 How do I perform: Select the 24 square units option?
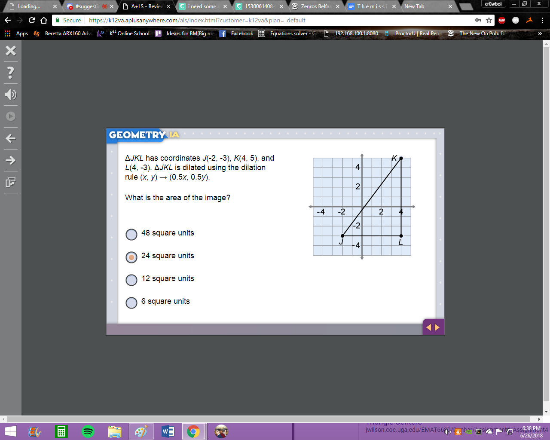tap(131, 257)
